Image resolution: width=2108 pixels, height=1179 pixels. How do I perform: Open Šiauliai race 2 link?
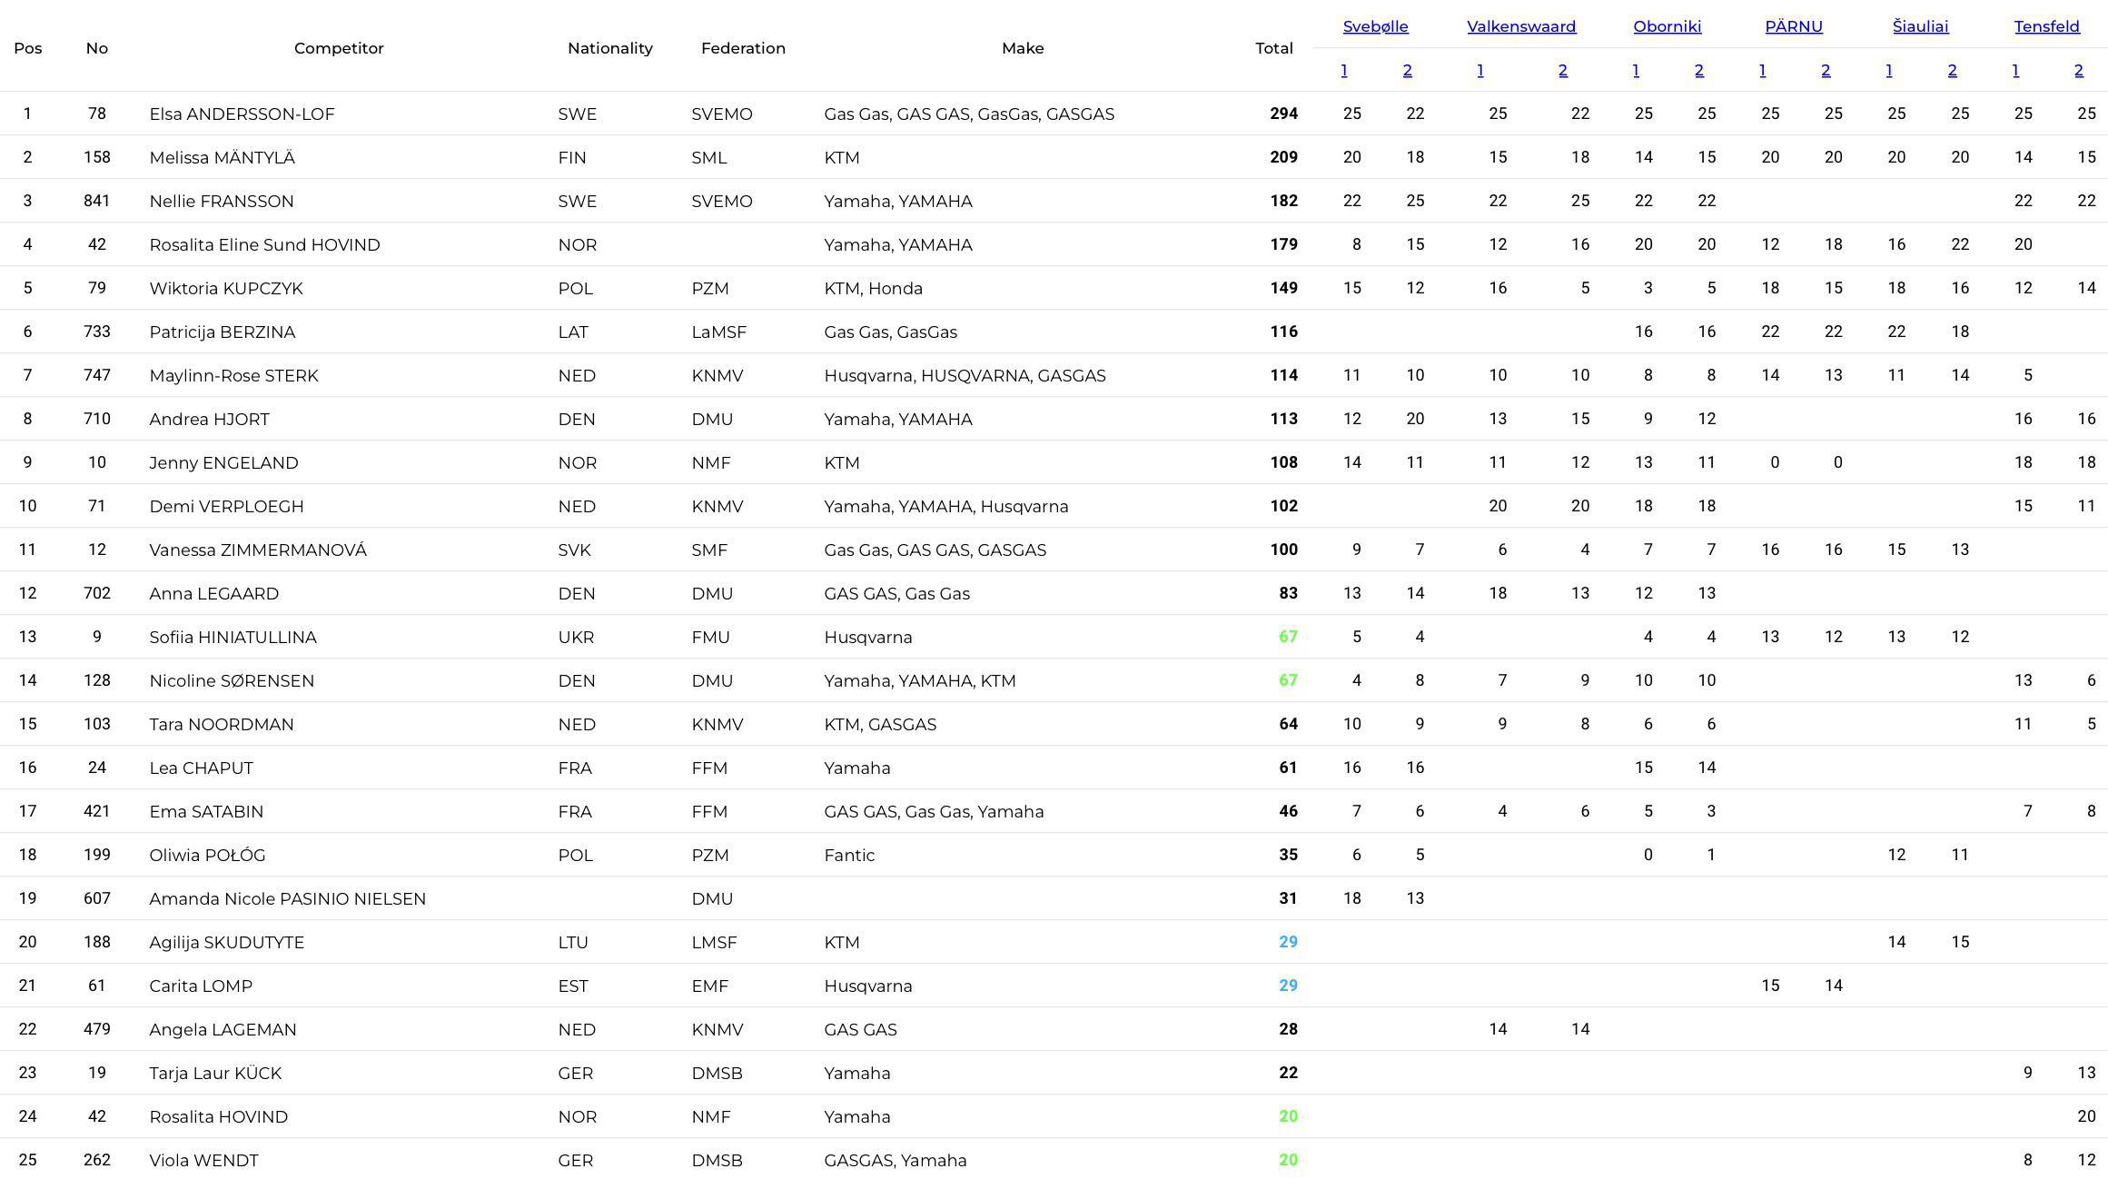click(x=1952, y=70)
